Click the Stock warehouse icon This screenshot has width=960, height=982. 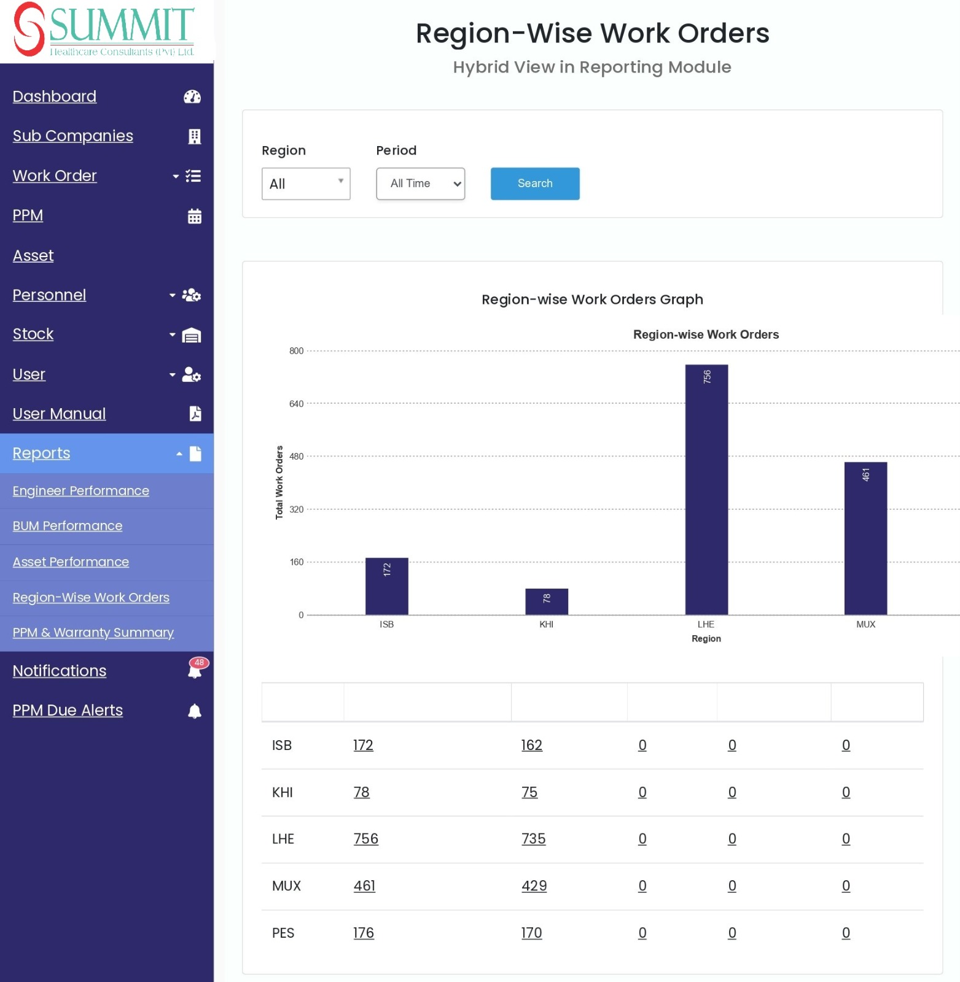192,335
